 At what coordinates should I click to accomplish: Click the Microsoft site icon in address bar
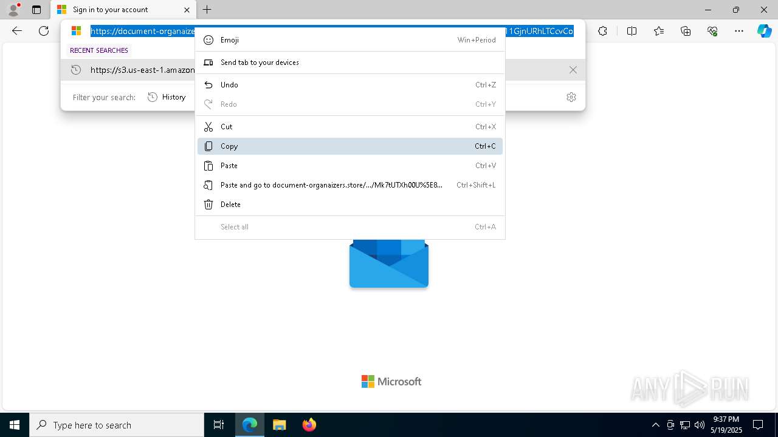click(x=76, y=31)
